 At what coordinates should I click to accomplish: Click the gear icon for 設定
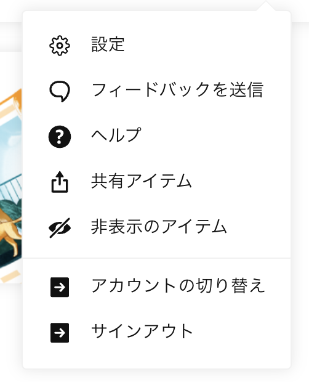coord(60,46)
